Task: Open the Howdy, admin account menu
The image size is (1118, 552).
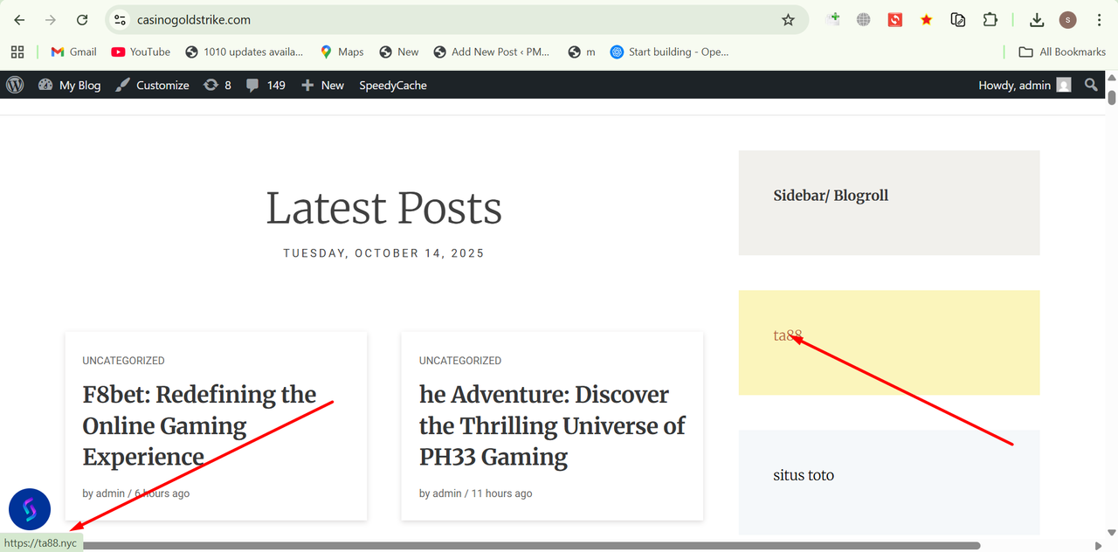Action: tap(1025, 85)
